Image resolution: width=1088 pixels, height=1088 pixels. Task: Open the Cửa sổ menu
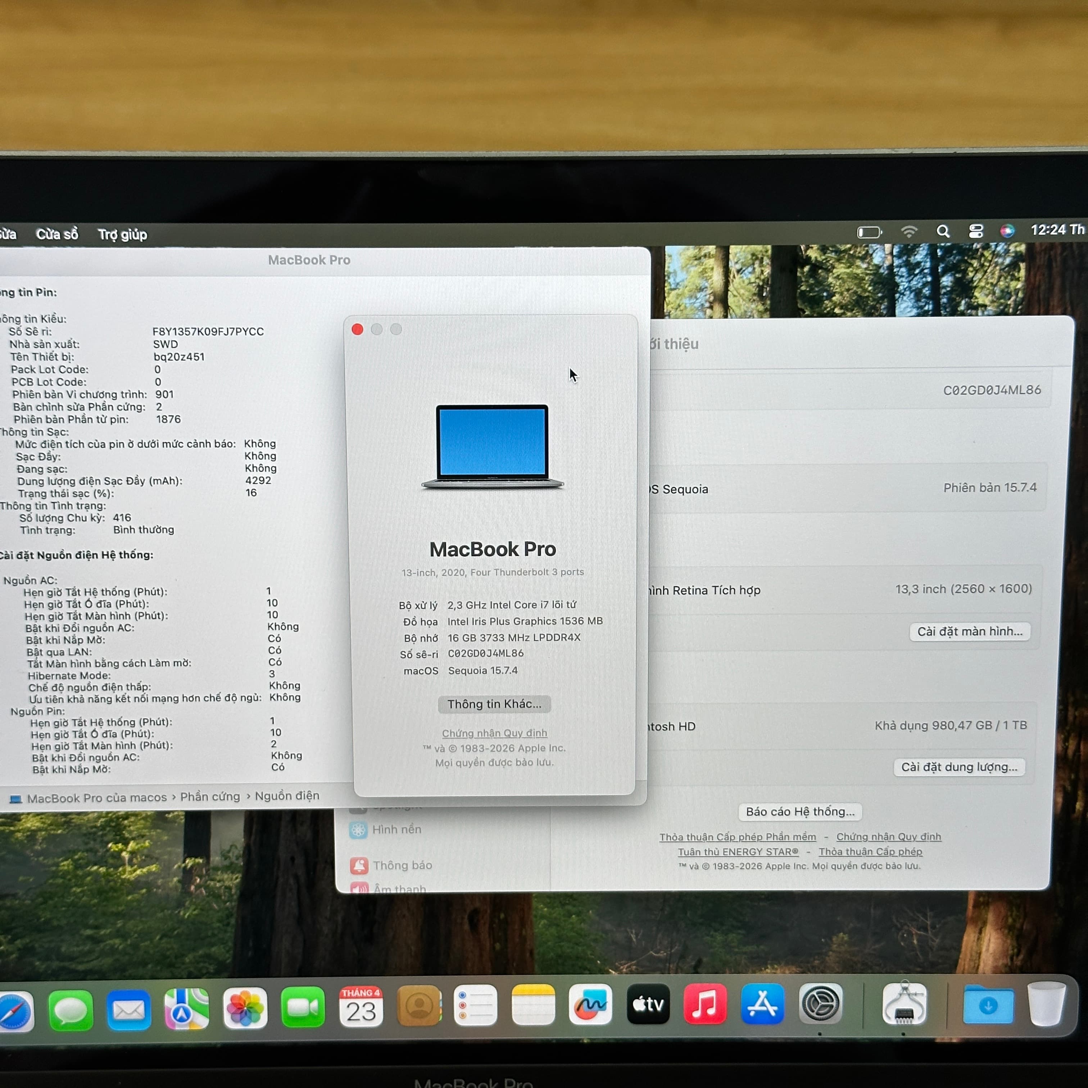point(57,234)
